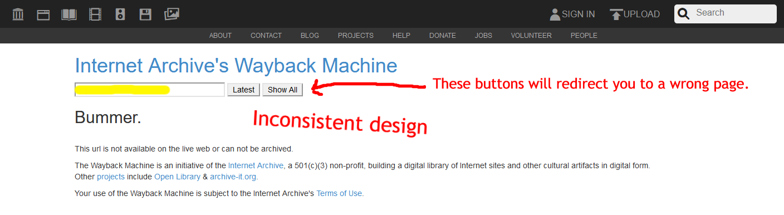The width and height of the screenshot is (784, 215).
Task: Open the Texts book icon
Action: click(x=69, y=14)
